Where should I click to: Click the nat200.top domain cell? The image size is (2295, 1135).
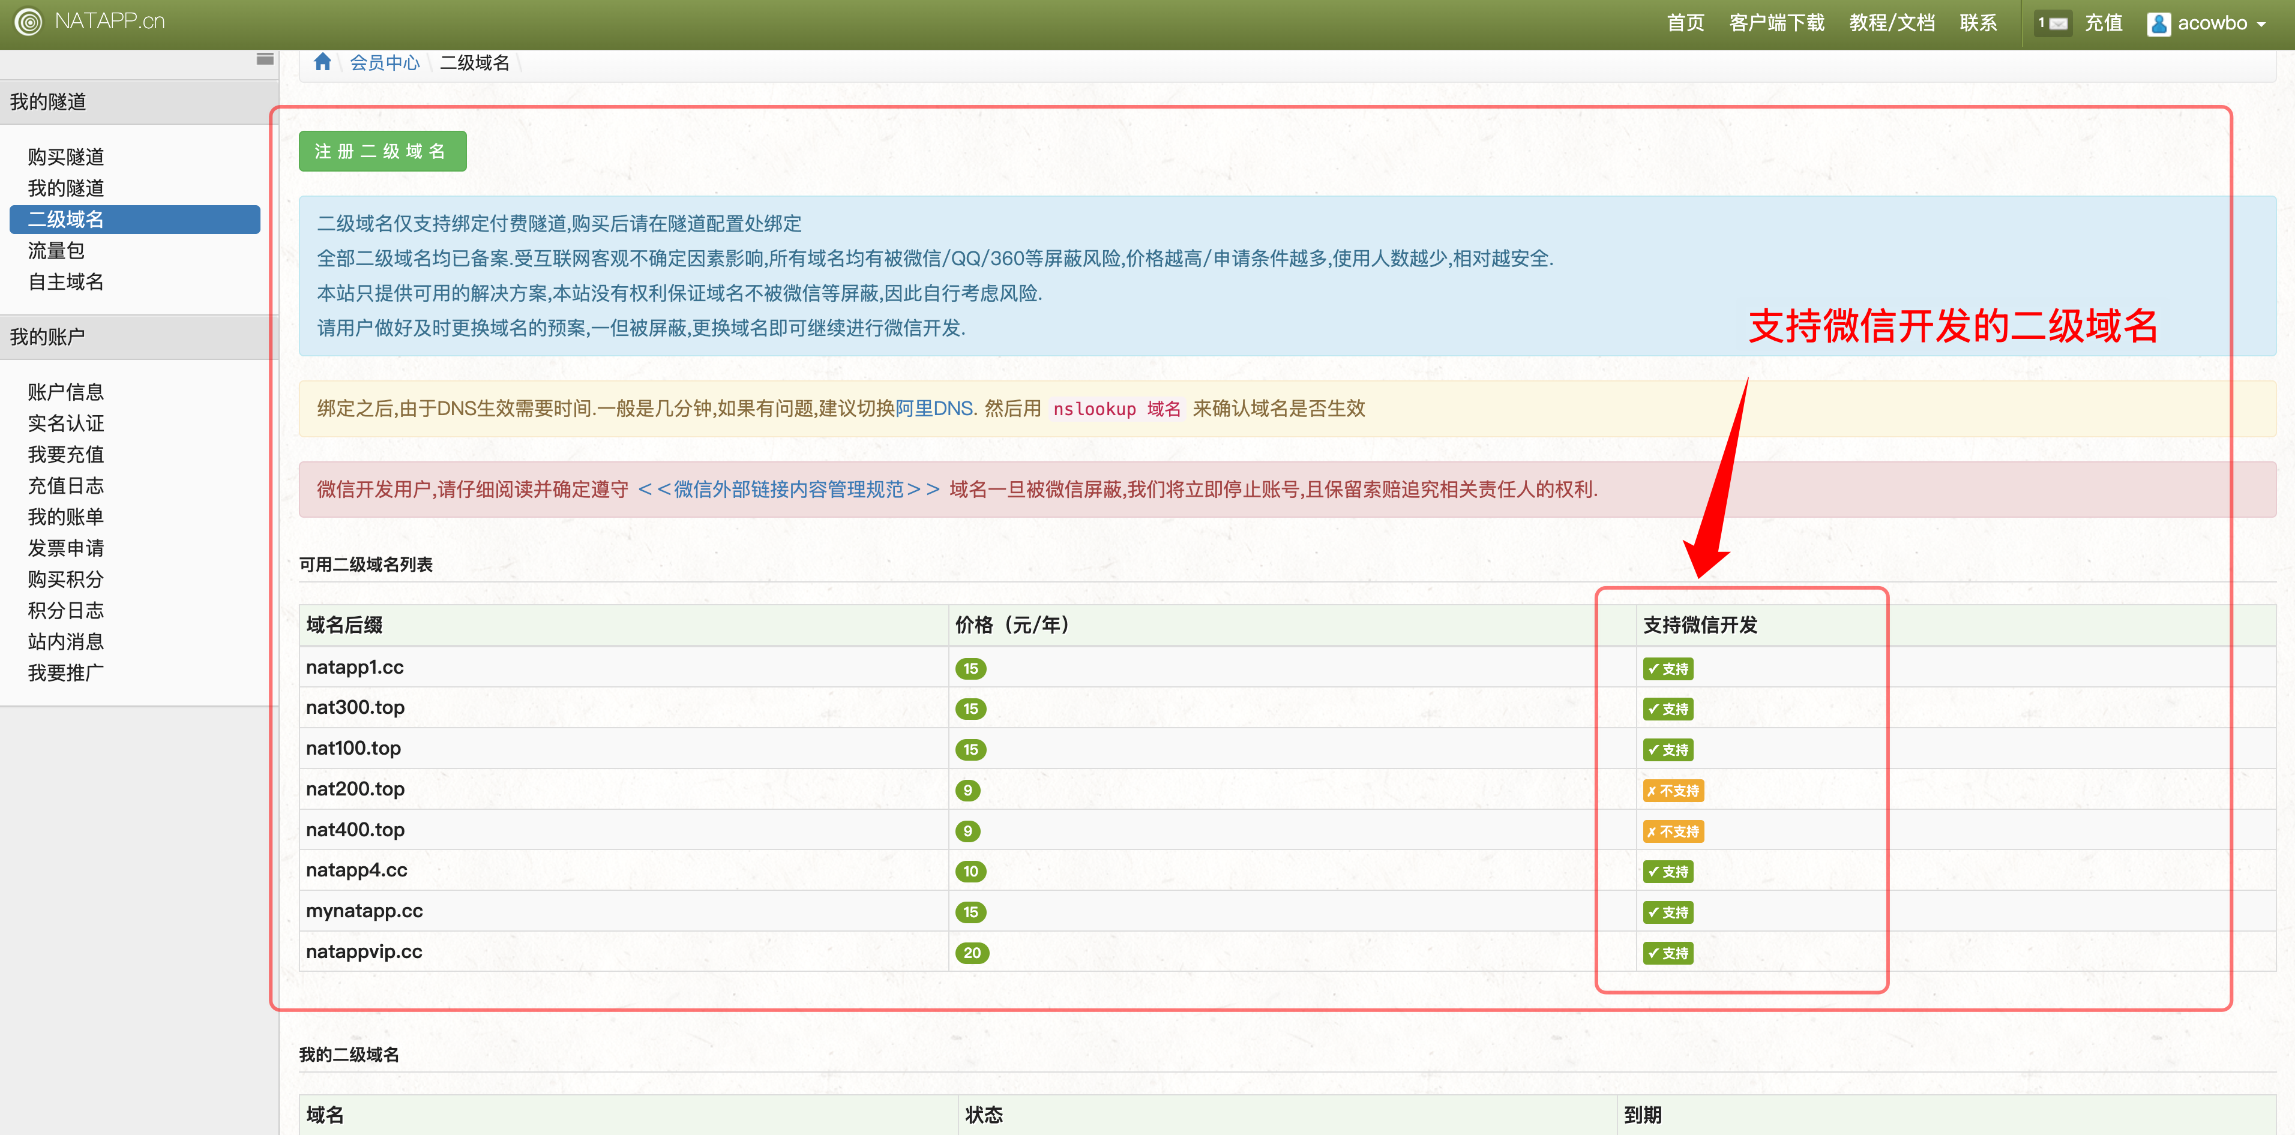pyautogui.click(x=624, y=789)
